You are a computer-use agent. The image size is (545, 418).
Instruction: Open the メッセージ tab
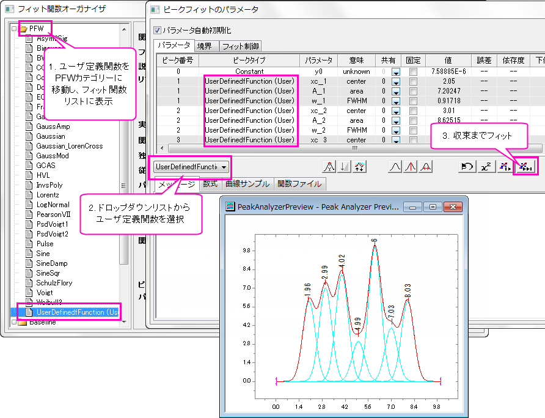(x=177, y=184)
